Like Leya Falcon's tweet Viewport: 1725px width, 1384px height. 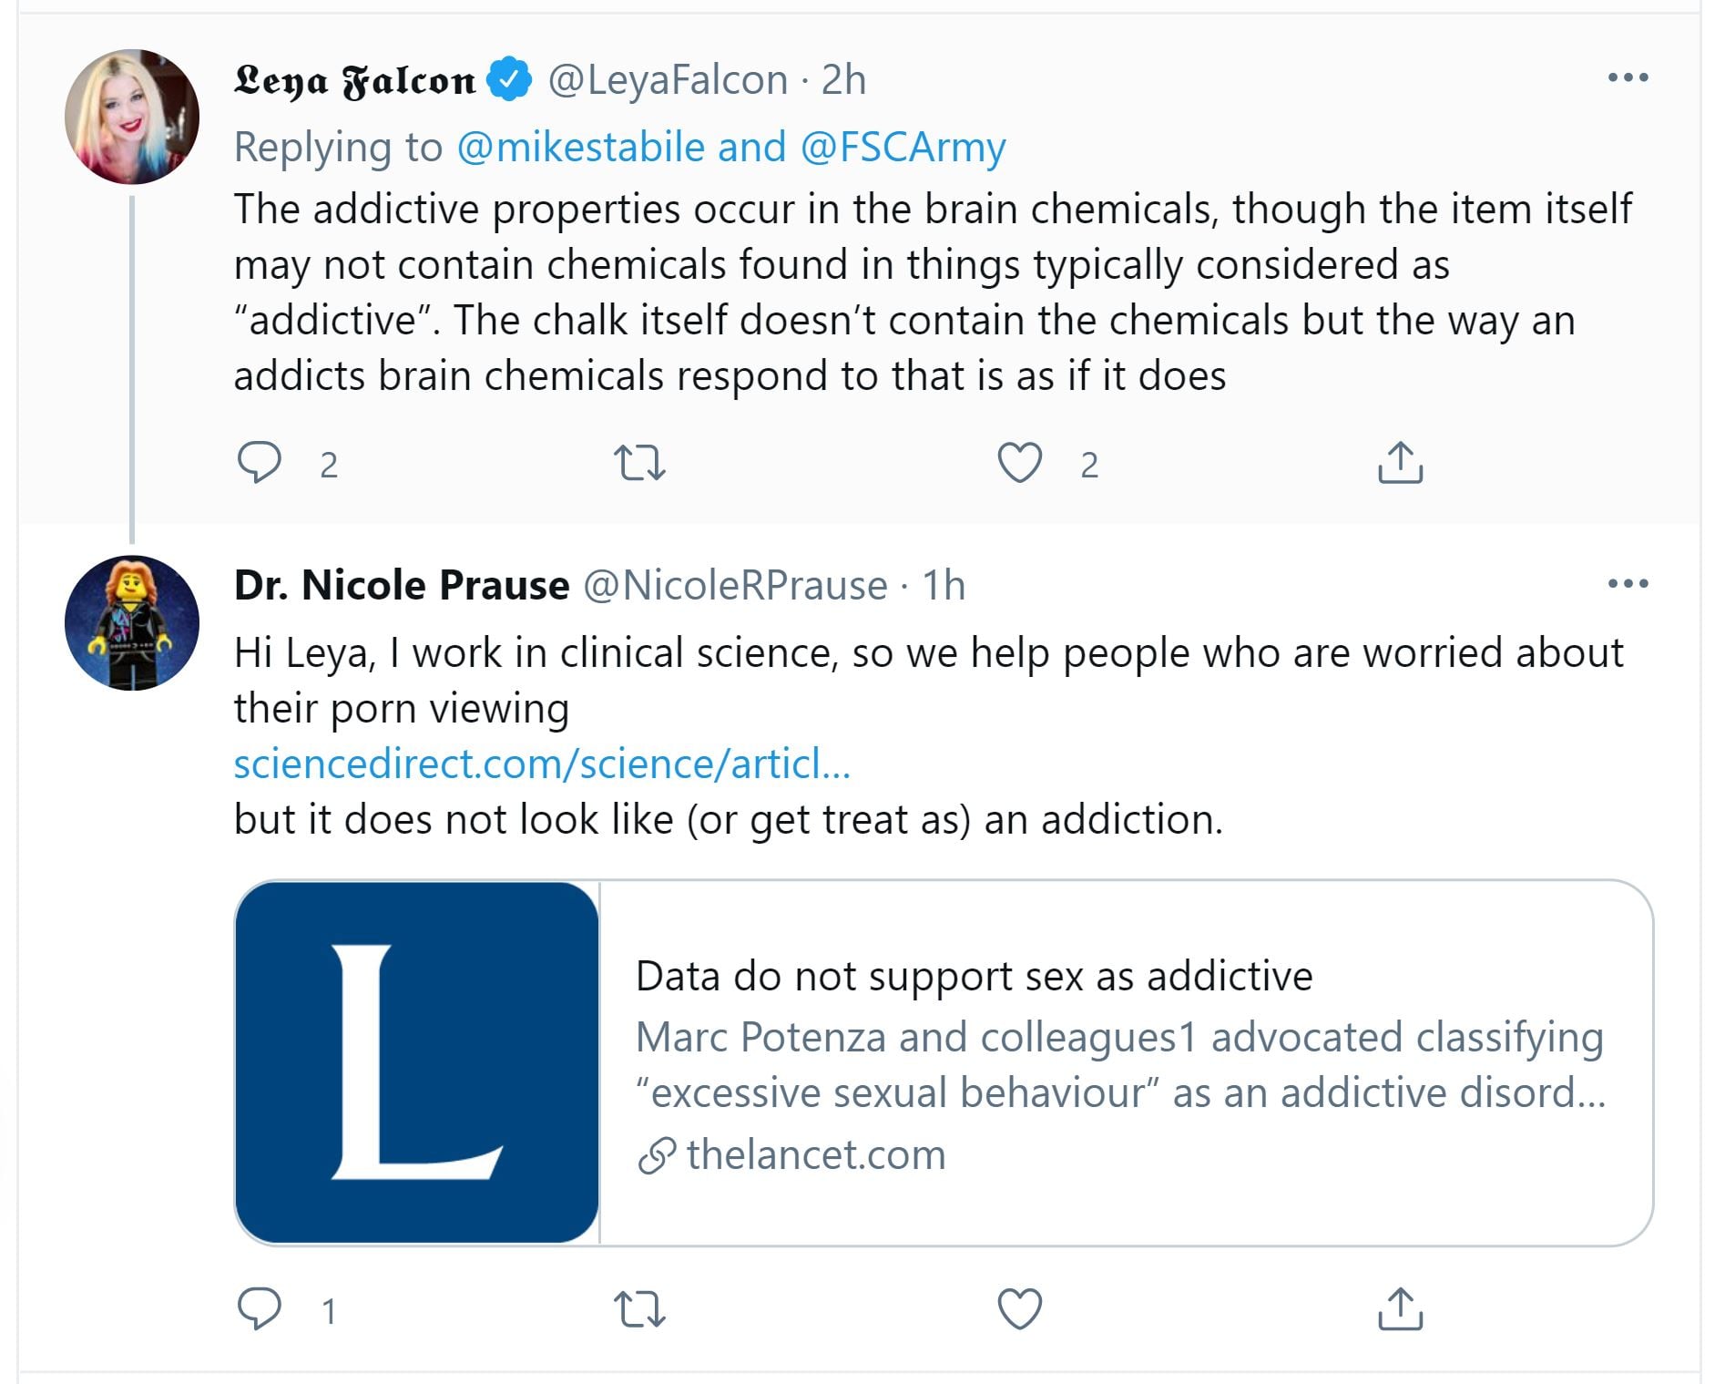coord(1019,463)
